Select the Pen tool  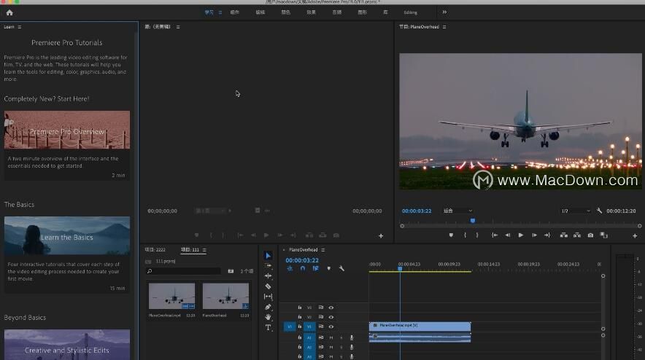pyautogui.click(x=269, y=307)
